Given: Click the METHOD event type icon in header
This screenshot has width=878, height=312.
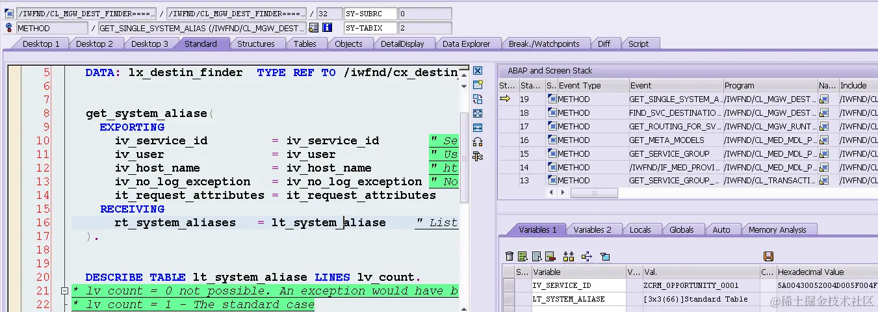Looking at the screenshot, I should coord(9,28).
